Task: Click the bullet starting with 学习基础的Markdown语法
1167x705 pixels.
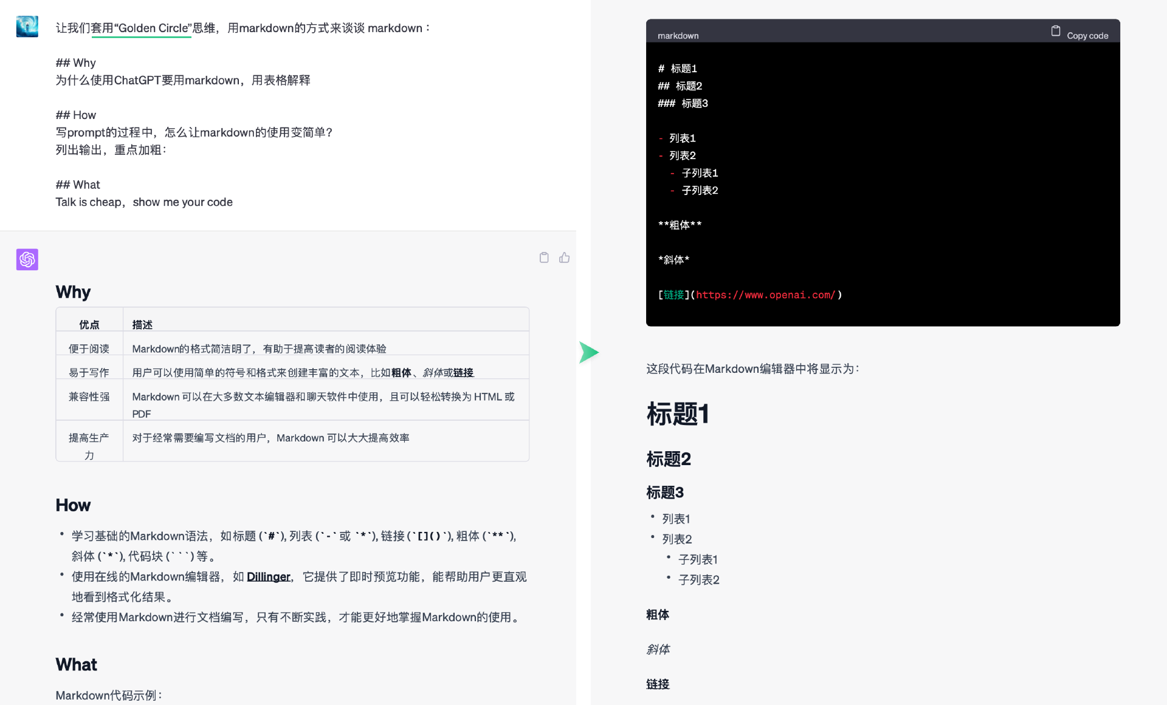Action: pyautogui.click(x=294, y=546)
